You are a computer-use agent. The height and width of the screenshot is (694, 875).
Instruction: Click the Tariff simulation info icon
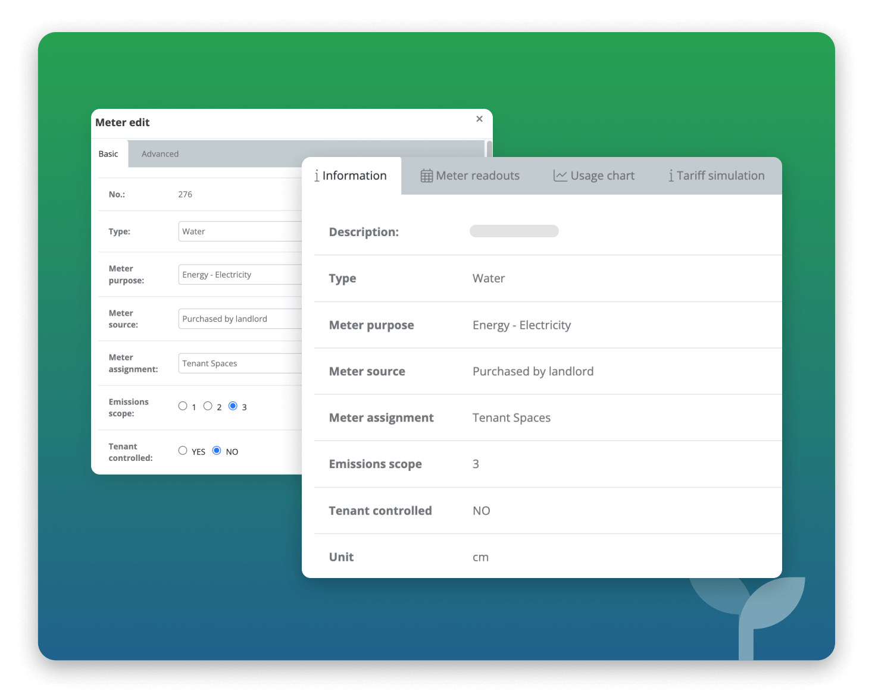(671, 175)
